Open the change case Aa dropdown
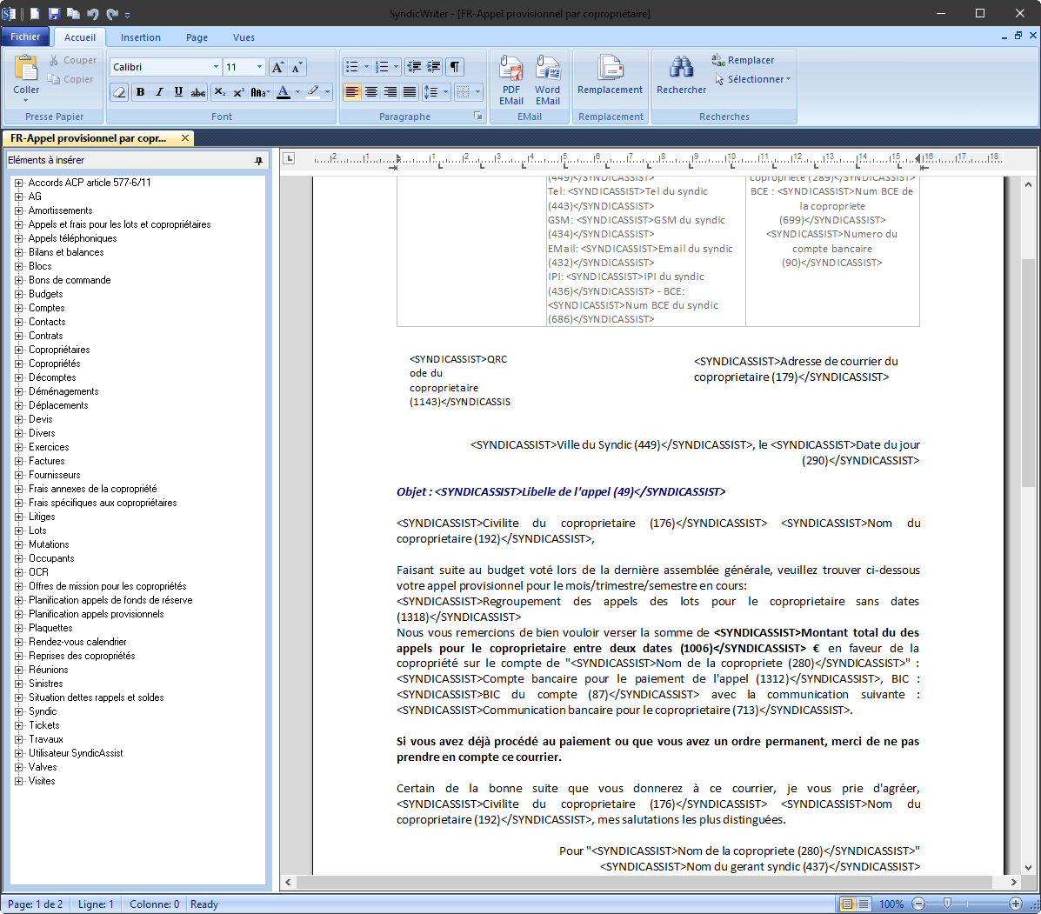 (260, 92)
